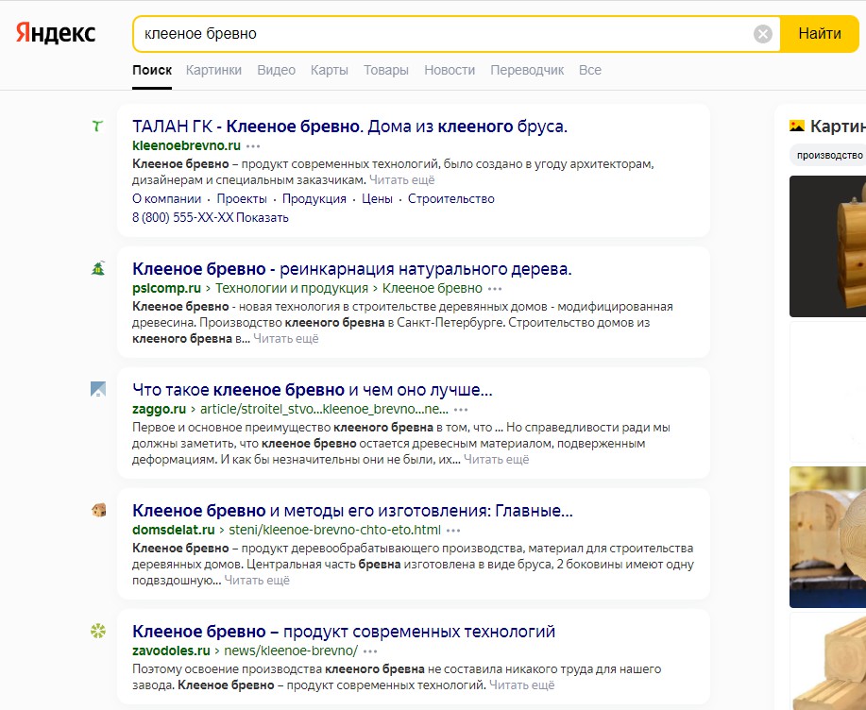Image resolution: width=866 pixels, height=710 pixels.
Task: Open the news/kleenoe-brevno/ breadcrumb
Action: click(x=291, y=651)
